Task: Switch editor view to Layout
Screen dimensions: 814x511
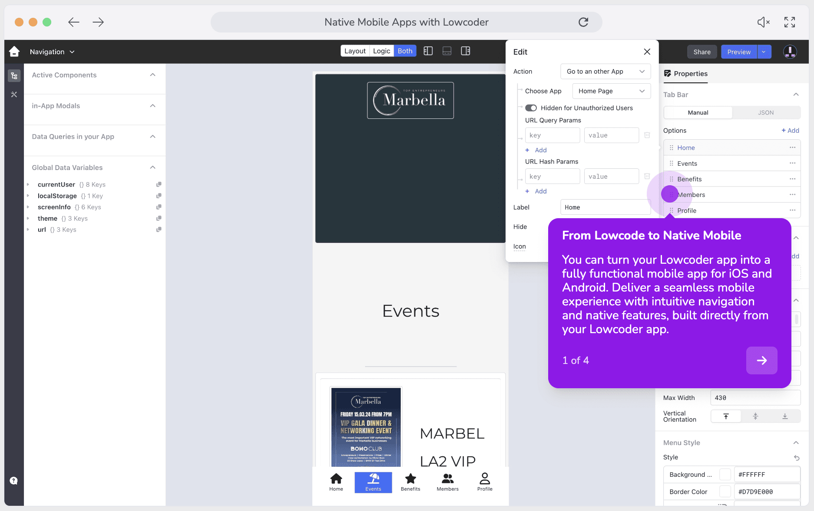Action: coord(355,51)
